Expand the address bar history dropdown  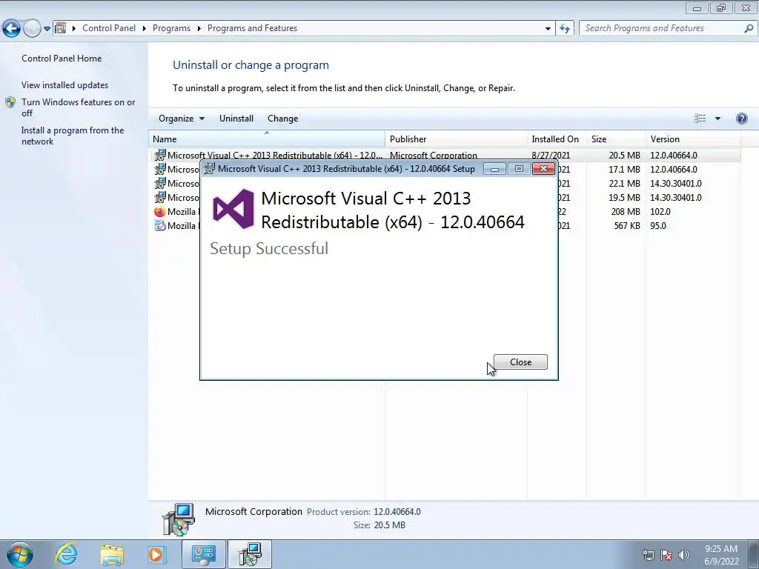[548, 29]
